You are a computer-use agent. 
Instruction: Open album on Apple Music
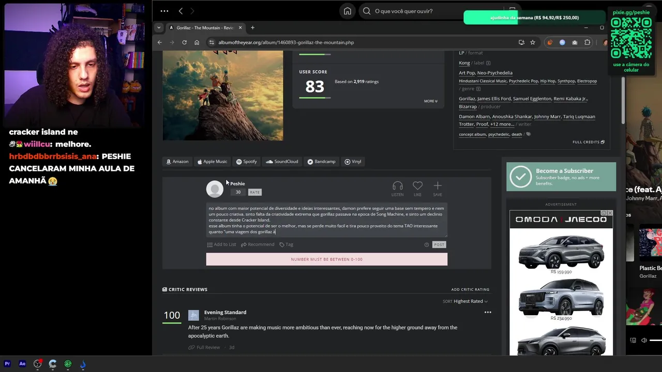212,162
